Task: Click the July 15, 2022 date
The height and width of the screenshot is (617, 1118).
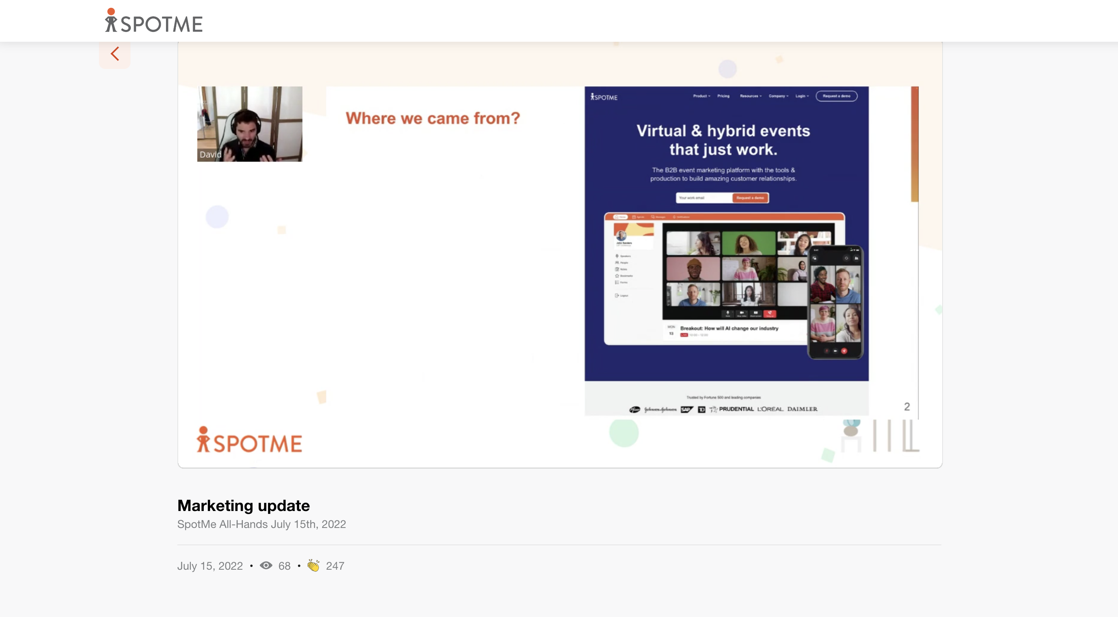Action: tap(210, 566)
